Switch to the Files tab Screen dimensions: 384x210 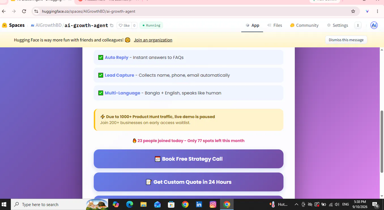pyautogui.click(x=274, y=25)
